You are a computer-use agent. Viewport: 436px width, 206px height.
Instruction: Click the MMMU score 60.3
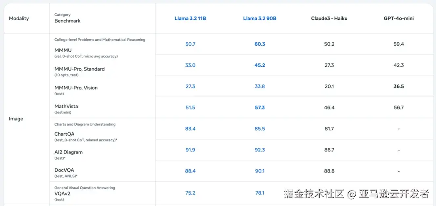point(260,44)
